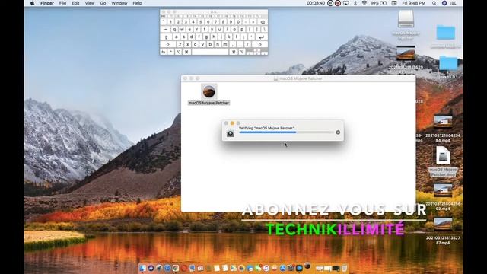
Task: Click the space bar on Keyboard Viewer
Action: pos(211,52)
